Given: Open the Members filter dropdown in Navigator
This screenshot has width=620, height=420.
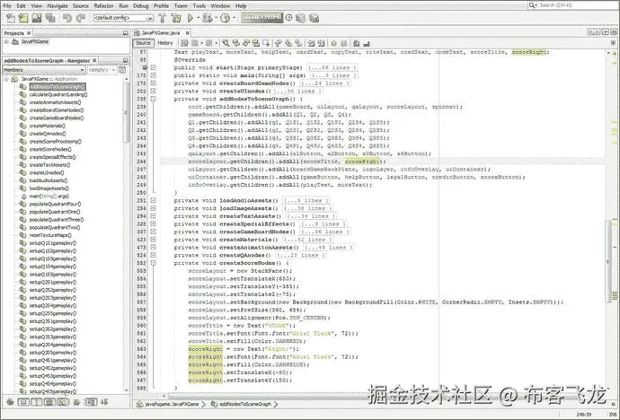Looking at the screenshot, I should click(44, 70).
